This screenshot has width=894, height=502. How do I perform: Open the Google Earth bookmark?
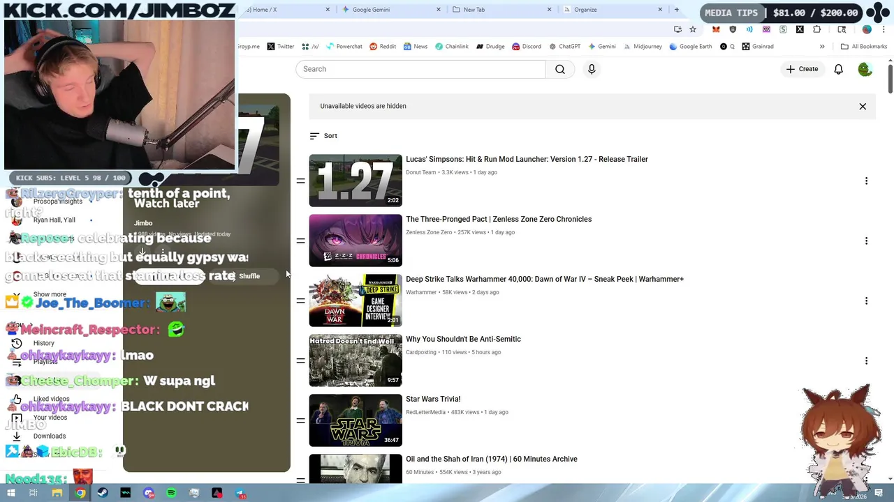[691, 47]
